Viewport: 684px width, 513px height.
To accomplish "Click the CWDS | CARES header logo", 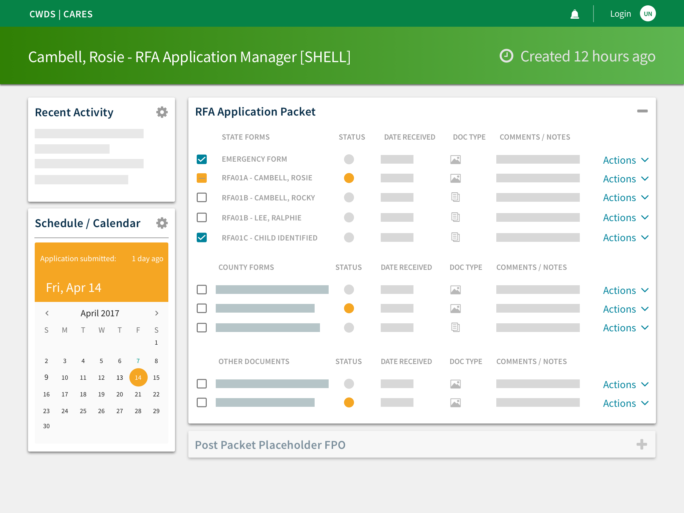I will pos(61,14).
